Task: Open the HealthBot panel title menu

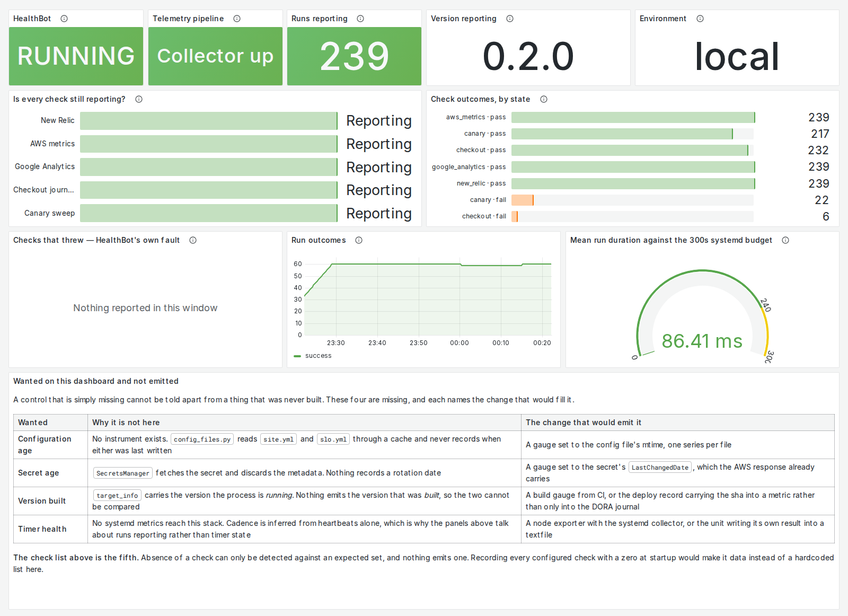Action: pyautogui.click(x=32, y=19)
